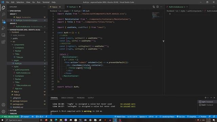Change the UTF-8 encoding selector
Viewport: 217px width, 122px height.
tap(151, 117)
